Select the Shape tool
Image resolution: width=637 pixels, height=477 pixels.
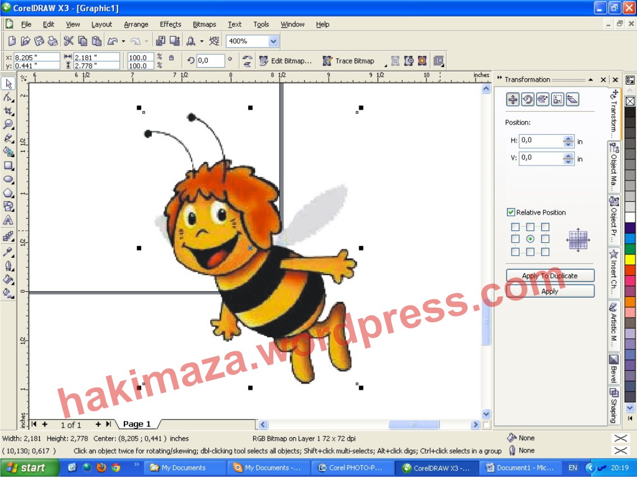tap(8, 97)
